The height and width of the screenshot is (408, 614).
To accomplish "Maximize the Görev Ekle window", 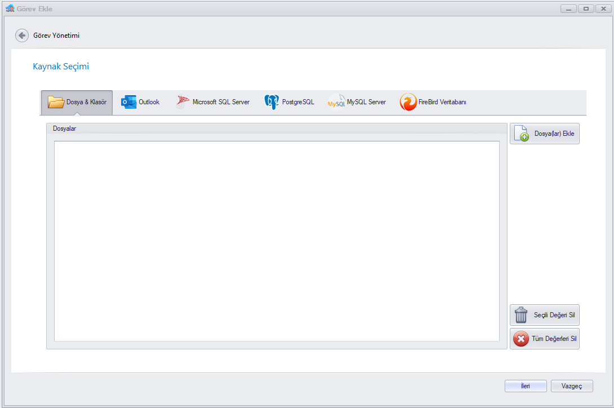I will coord(586,8).
